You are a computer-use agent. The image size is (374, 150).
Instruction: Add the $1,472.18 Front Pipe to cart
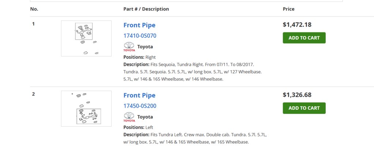[304, 38]
